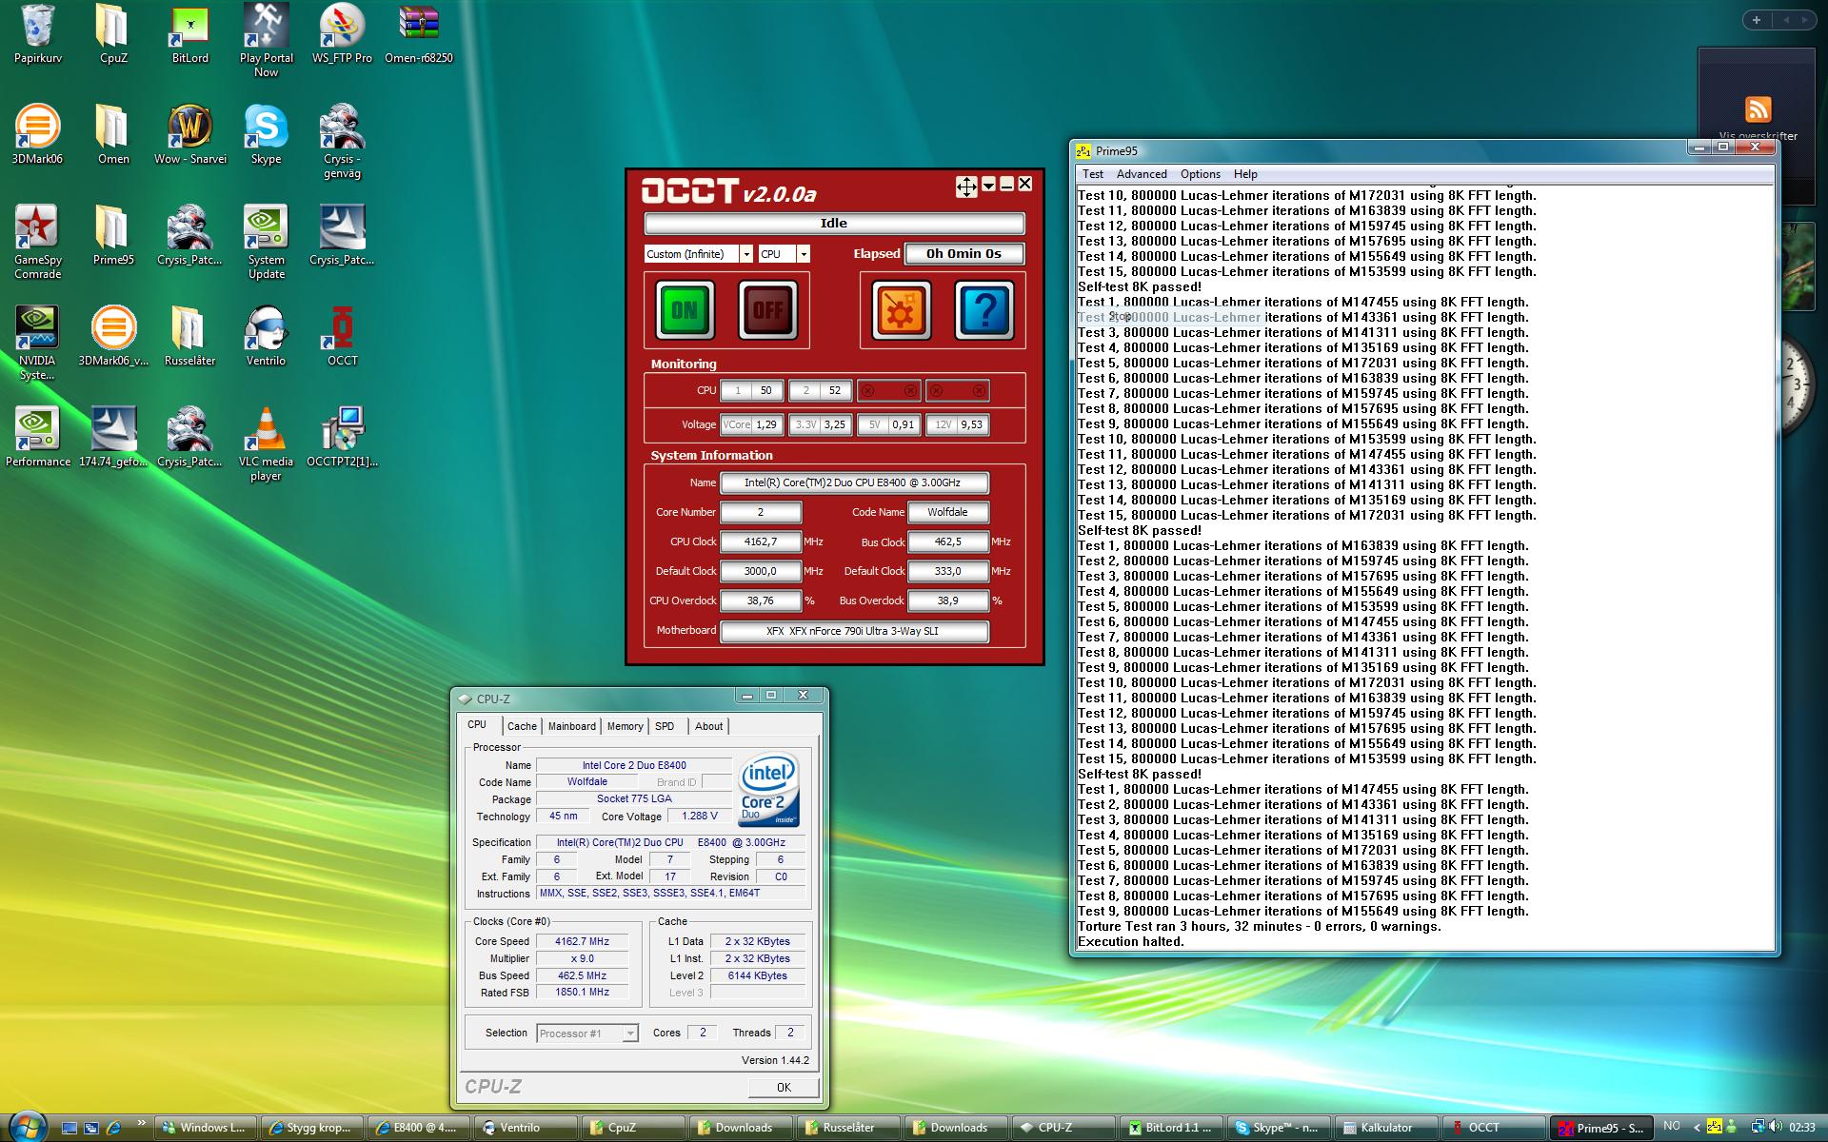Switch to E8400 Internet Explorer taskbar button
The height and width of the screenshot is (1142, 1828).
(420, 1128)
